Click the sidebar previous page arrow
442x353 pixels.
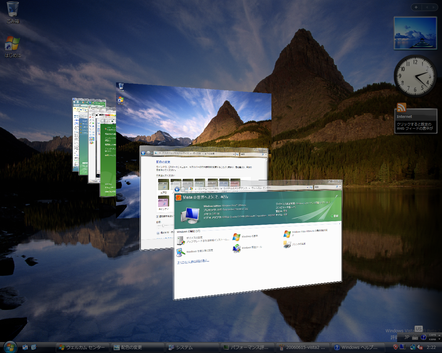[x=427, y=7]
